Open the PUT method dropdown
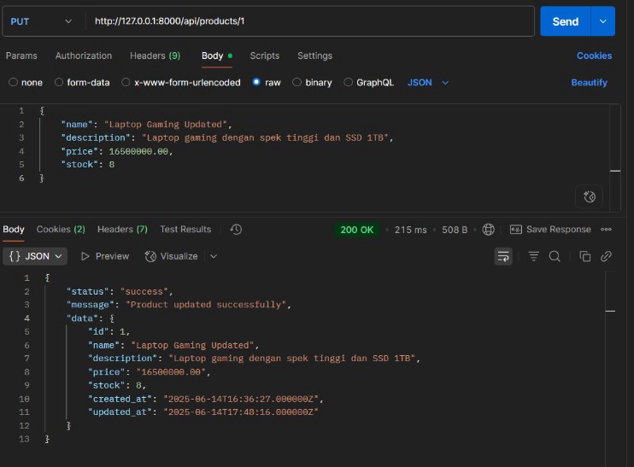634x467 pixels. (41, 21)
